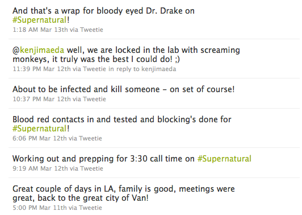302x215 pixels.
Task: Open #Supernatural hashtag in Dr. Drake tweet
Action: pos(40,20)
